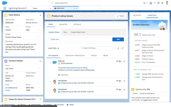Click the expand/collapse feed icon button

click(x=118, y=48)
